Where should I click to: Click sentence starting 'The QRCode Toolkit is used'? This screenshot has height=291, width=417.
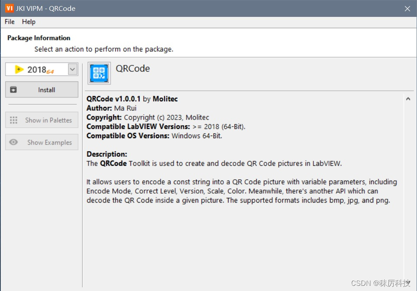214,163
